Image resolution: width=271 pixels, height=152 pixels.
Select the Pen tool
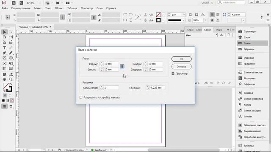click(5, 53)
